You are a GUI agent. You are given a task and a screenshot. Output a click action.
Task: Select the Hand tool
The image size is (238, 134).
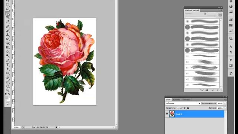[7, 86]
